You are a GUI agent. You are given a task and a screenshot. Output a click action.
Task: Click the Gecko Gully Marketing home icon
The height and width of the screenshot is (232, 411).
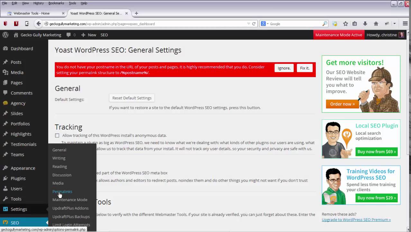(16, 35)
